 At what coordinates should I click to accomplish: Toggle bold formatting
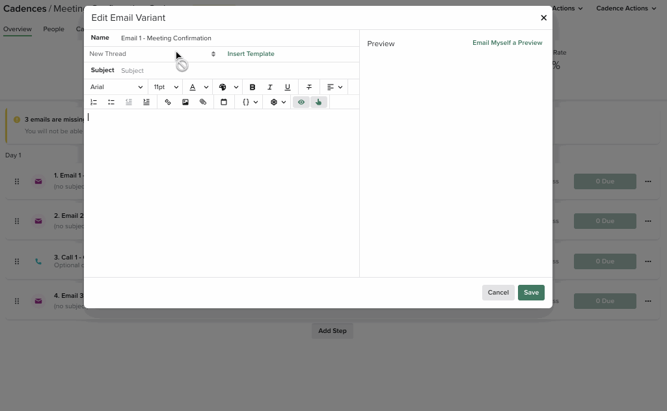coord(252,86)
